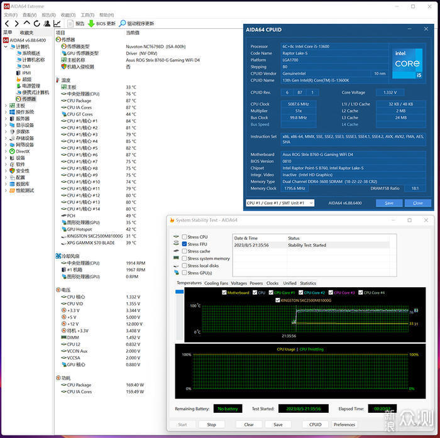Viewport: 440px width, 438px height.
Task: Open the 报告 report toolbar button
Action: pyautogui.click(x=76, y=24)
